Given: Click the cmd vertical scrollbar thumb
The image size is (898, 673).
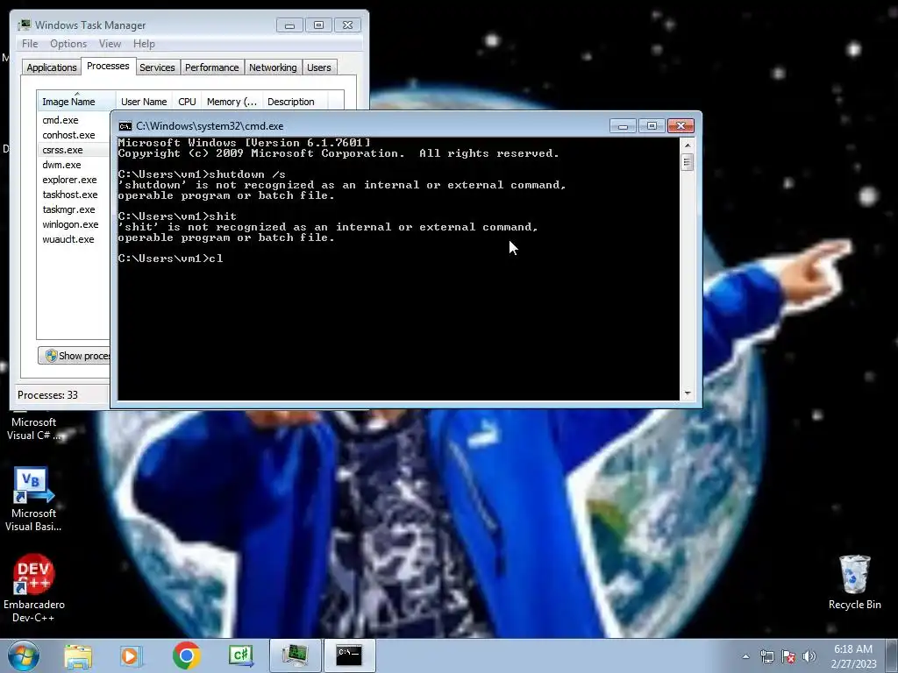Looking at the screenshot, I should pos(688,162).
